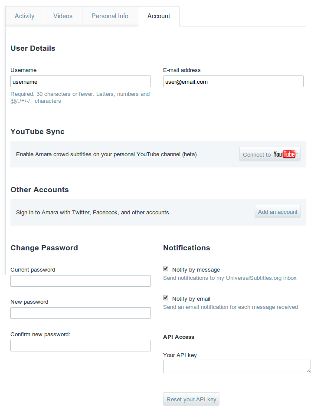The image size is (314, 410).
Task: Click the YouTube logo icon
Action: [x=285, y=154]
